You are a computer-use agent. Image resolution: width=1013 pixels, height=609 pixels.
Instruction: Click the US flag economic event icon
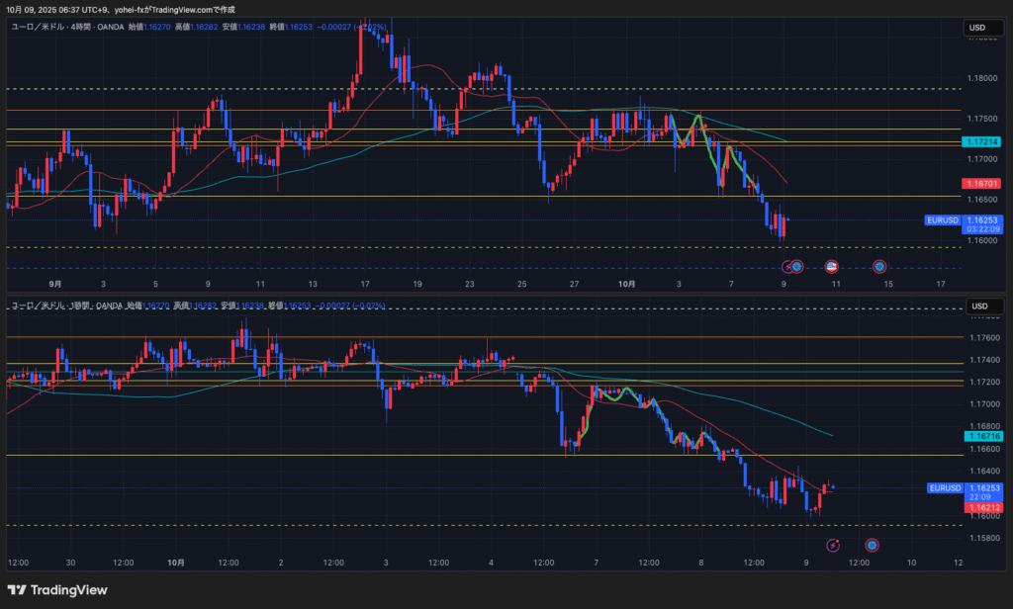click(831, 266)
